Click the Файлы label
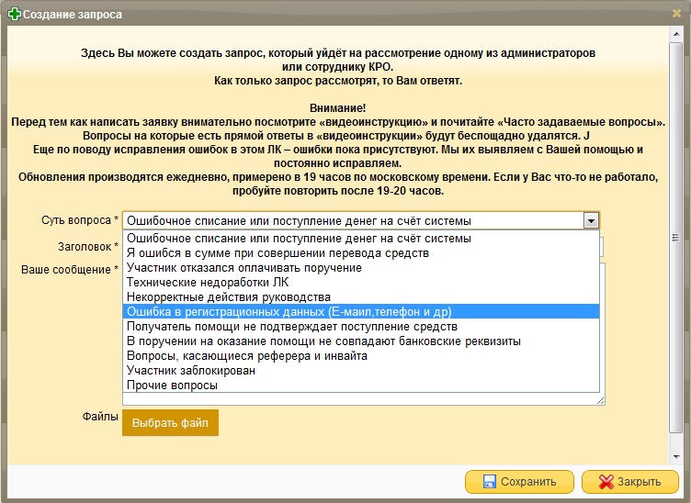Image resolution: width=691 pixels, height=503 pixels. [x=100, y=417]
